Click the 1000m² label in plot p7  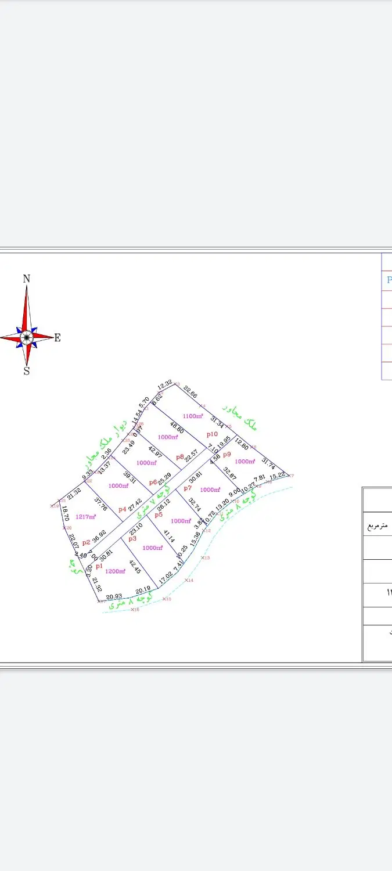(210, 489)
